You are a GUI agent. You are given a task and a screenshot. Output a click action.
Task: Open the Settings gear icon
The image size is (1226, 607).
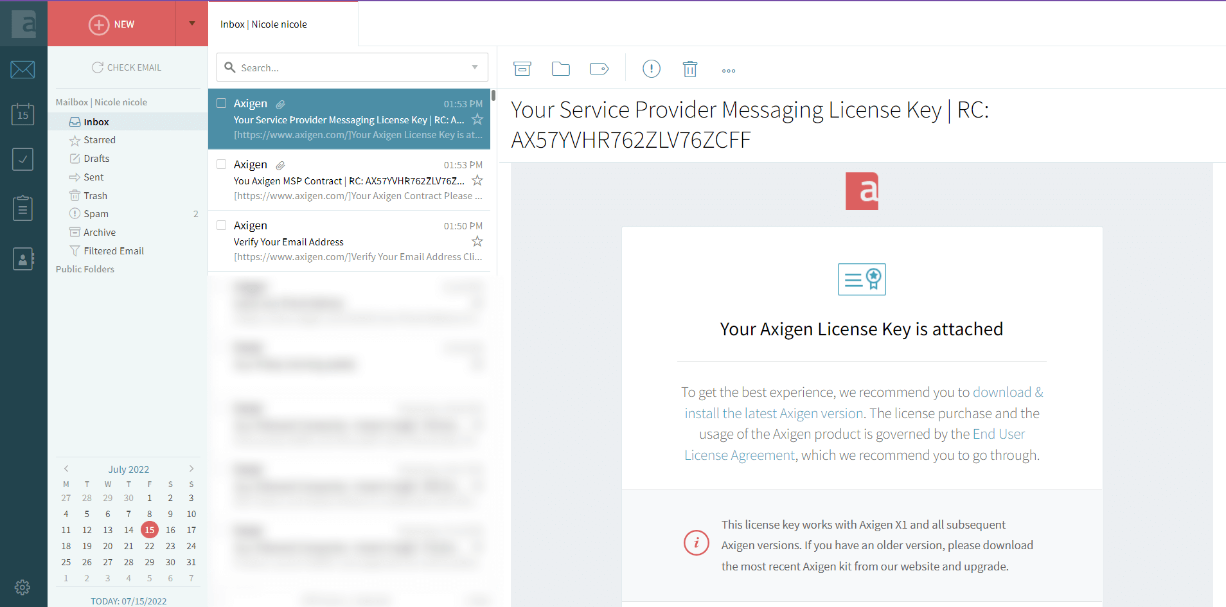22,587
